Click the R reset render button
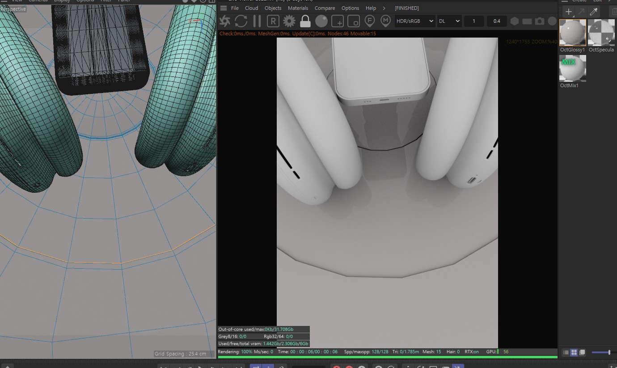617x368 pixels. 273,21
